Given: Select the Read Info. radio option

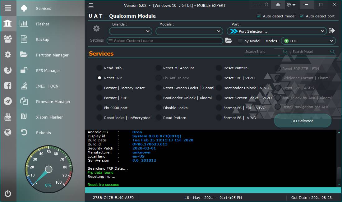Looking at the screenshot, I should coord(99,68).
